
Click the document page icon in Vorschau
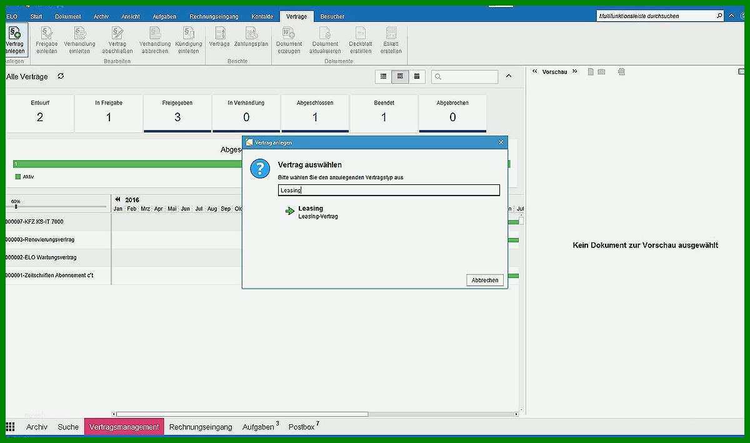pyautogui.click(x=591, y=72)
